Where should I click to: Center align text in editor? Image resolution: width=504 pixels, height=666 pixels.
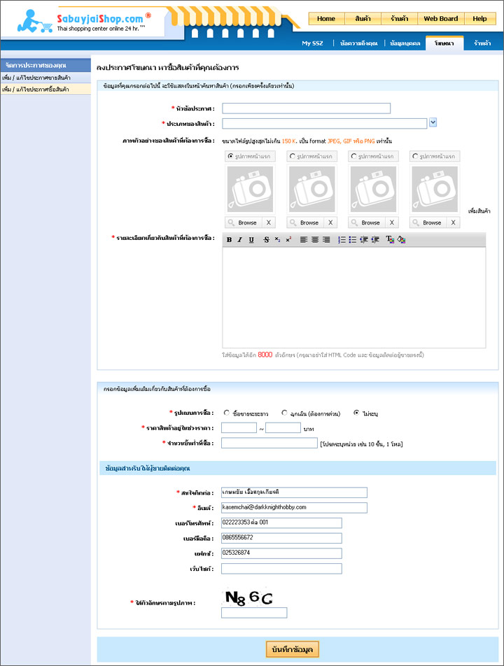coord(315,240)
